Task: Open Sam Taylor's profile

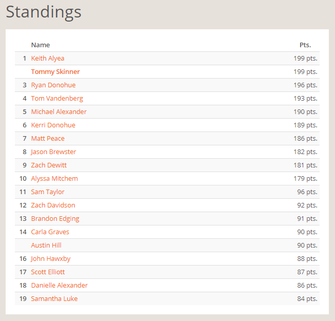Action: coord(48,192)
